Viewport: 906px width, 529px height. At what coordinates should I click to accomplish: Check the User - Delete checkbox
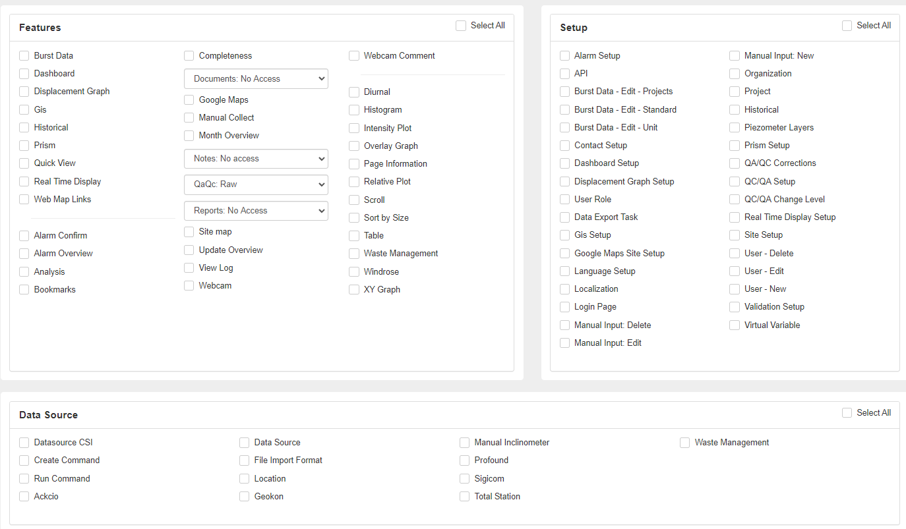(x=735, y=254)
